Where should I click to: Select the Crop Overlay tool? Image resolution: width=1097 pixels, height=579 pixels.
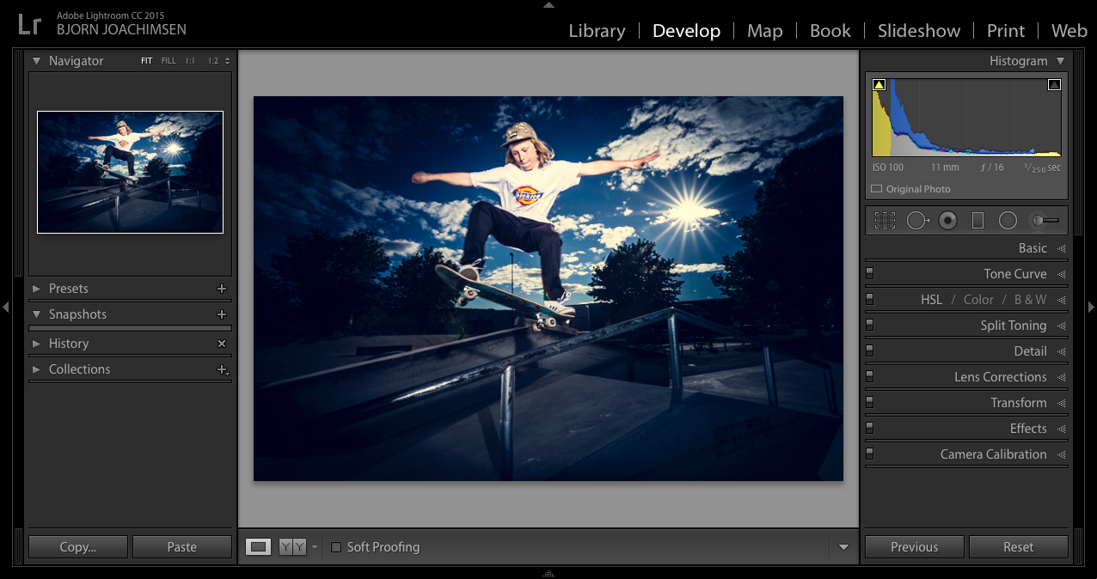tap(885, 221)
